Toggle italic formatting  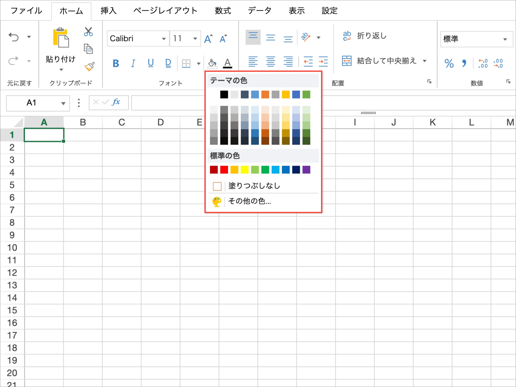click(133, 63)
